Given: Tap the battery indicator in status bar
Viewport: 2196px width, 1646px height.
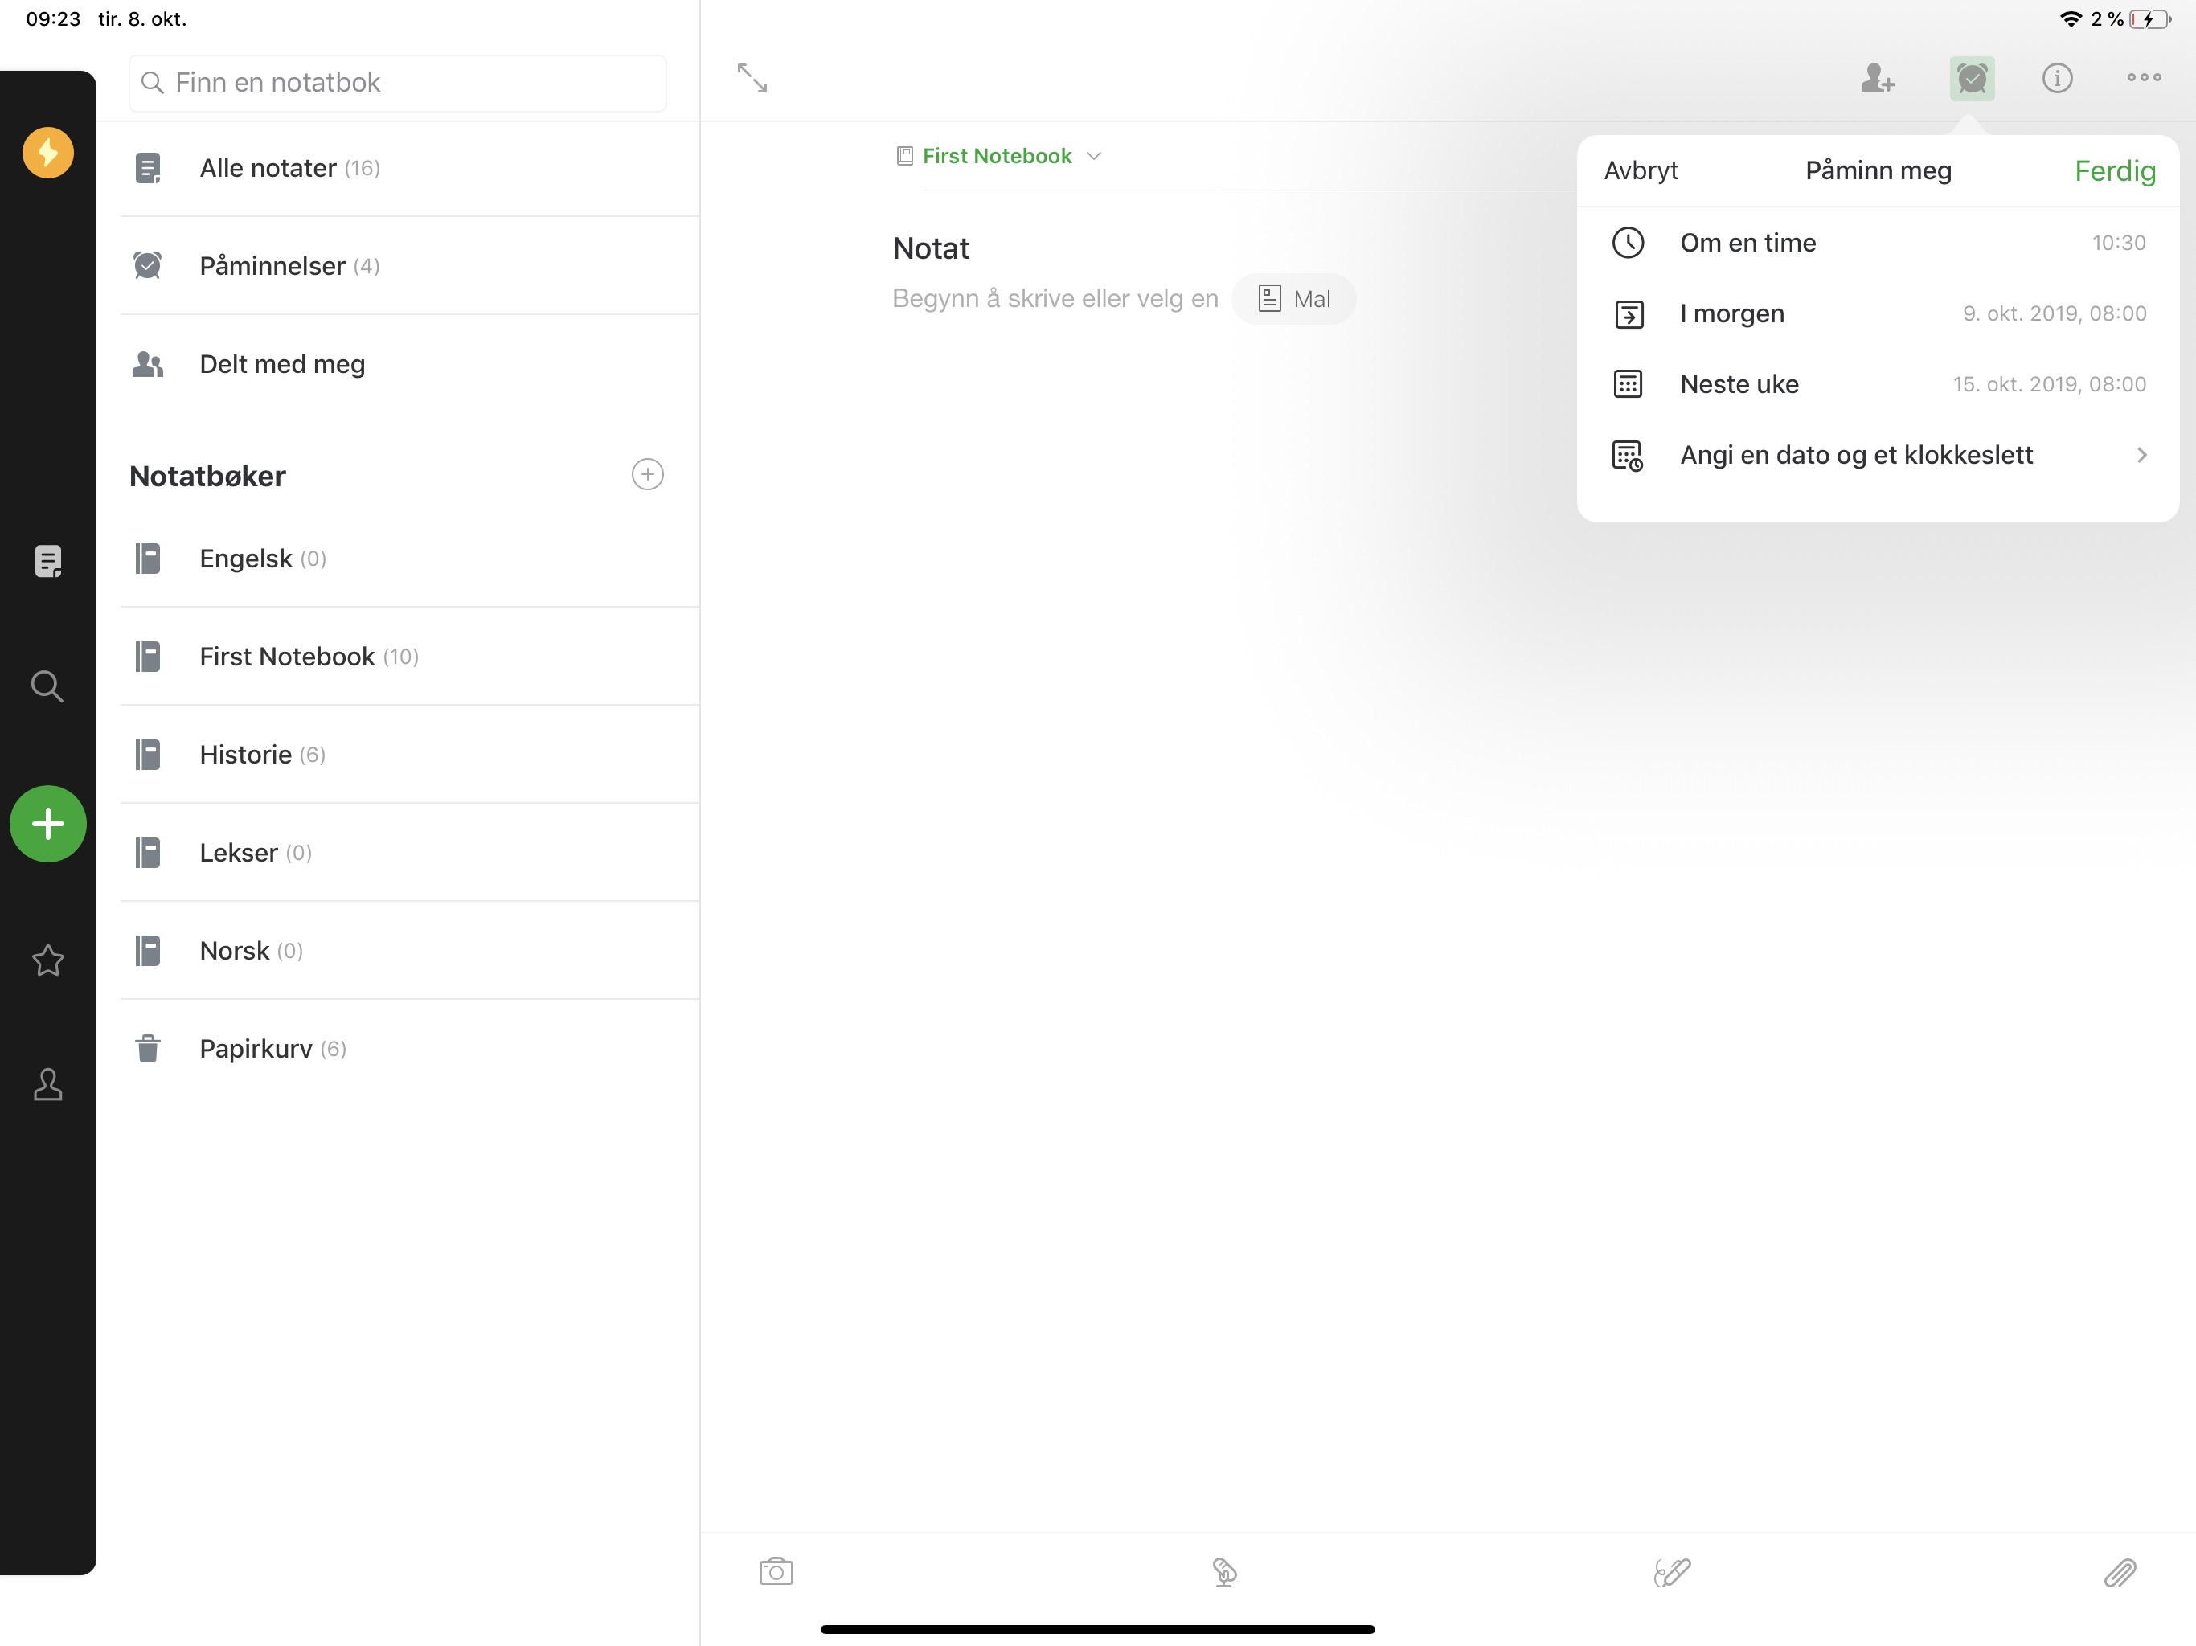Looking at the screenshot, I should [2150, 18].
